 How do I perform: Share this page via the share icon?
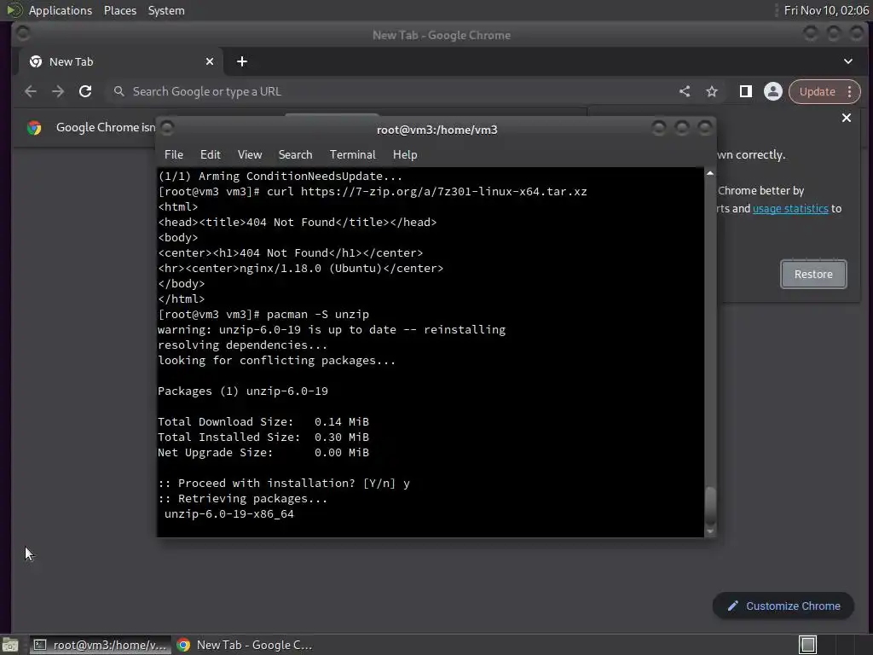click(685, 91)
